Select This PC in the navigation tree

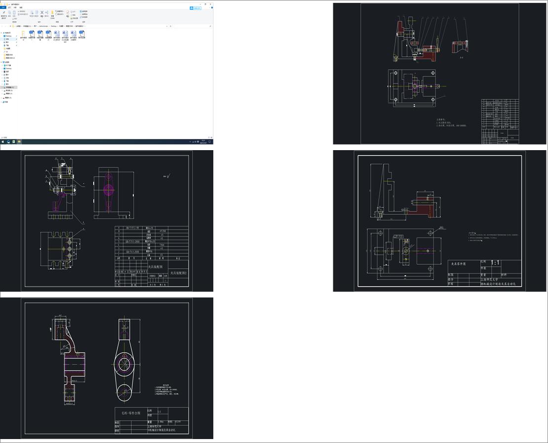tap(6, 62)
